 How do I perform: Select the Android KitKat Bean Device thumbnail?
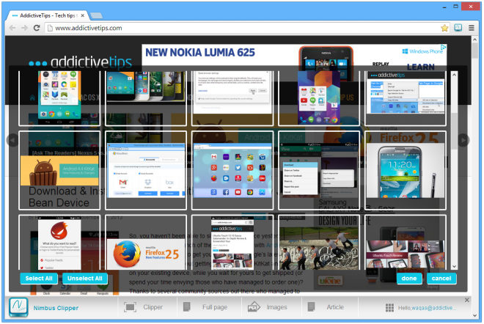coord(59,170)
